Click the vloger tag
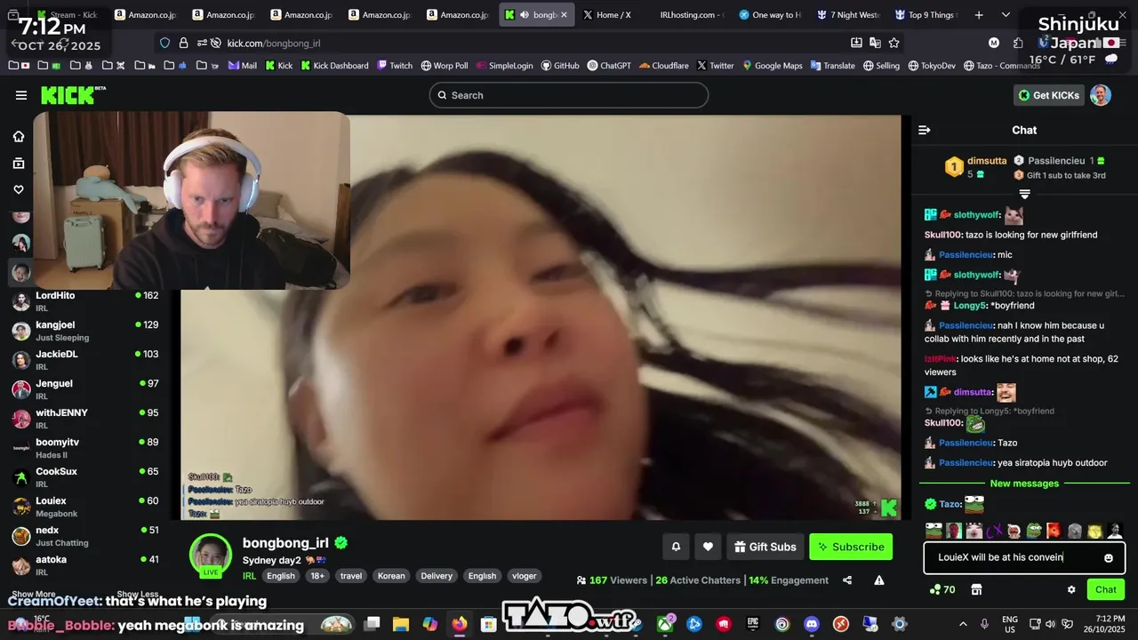Image resolution: width=1138 pixels, height=640 pixels. click(525, 576)
